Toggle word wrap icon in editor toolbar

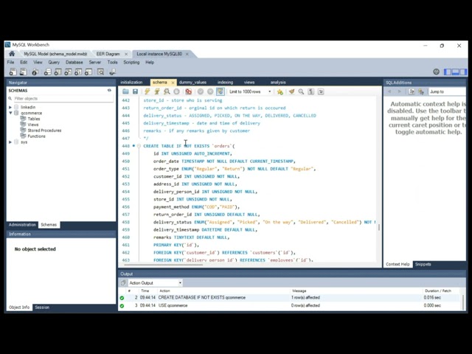pos(321,91)
